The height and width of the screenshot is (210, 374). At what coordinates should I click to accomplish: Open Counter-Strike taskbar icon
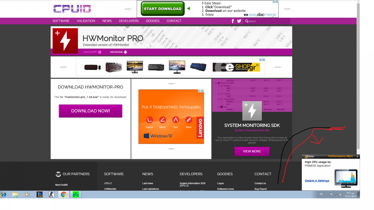tap(52, 195)
